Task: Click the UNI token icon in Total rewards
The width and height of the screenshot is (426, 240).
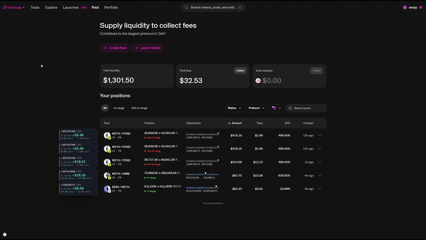Action: 258,81
